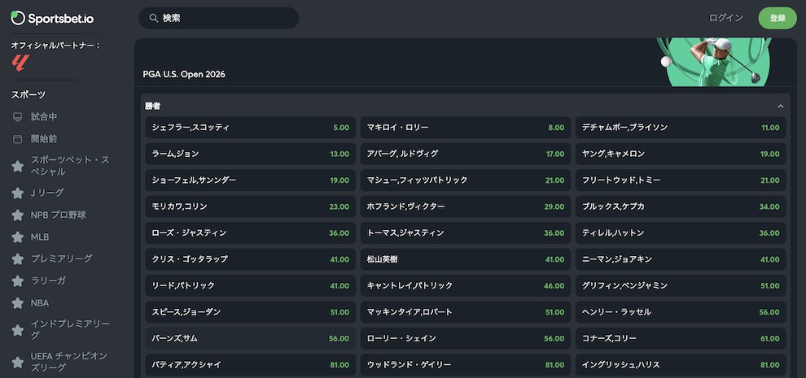
Task: Click the star icon beside MLB
Action: [x=17, y=237]
